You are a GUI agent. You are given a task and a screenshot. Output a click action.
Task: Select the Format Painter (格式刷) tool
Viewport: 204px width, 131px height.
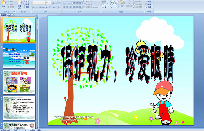11,7
